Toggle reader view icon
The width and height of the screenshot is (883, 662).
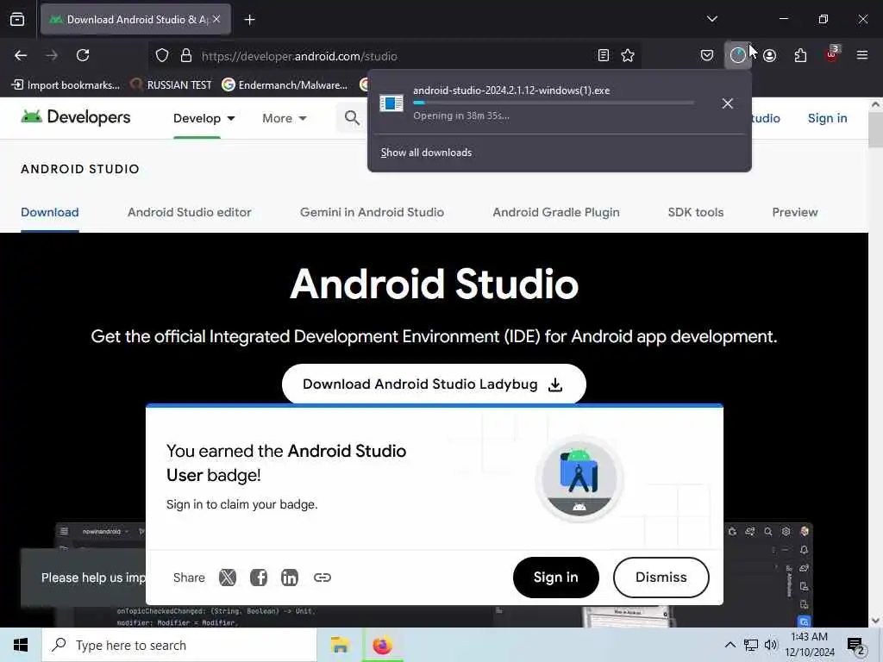603,55
